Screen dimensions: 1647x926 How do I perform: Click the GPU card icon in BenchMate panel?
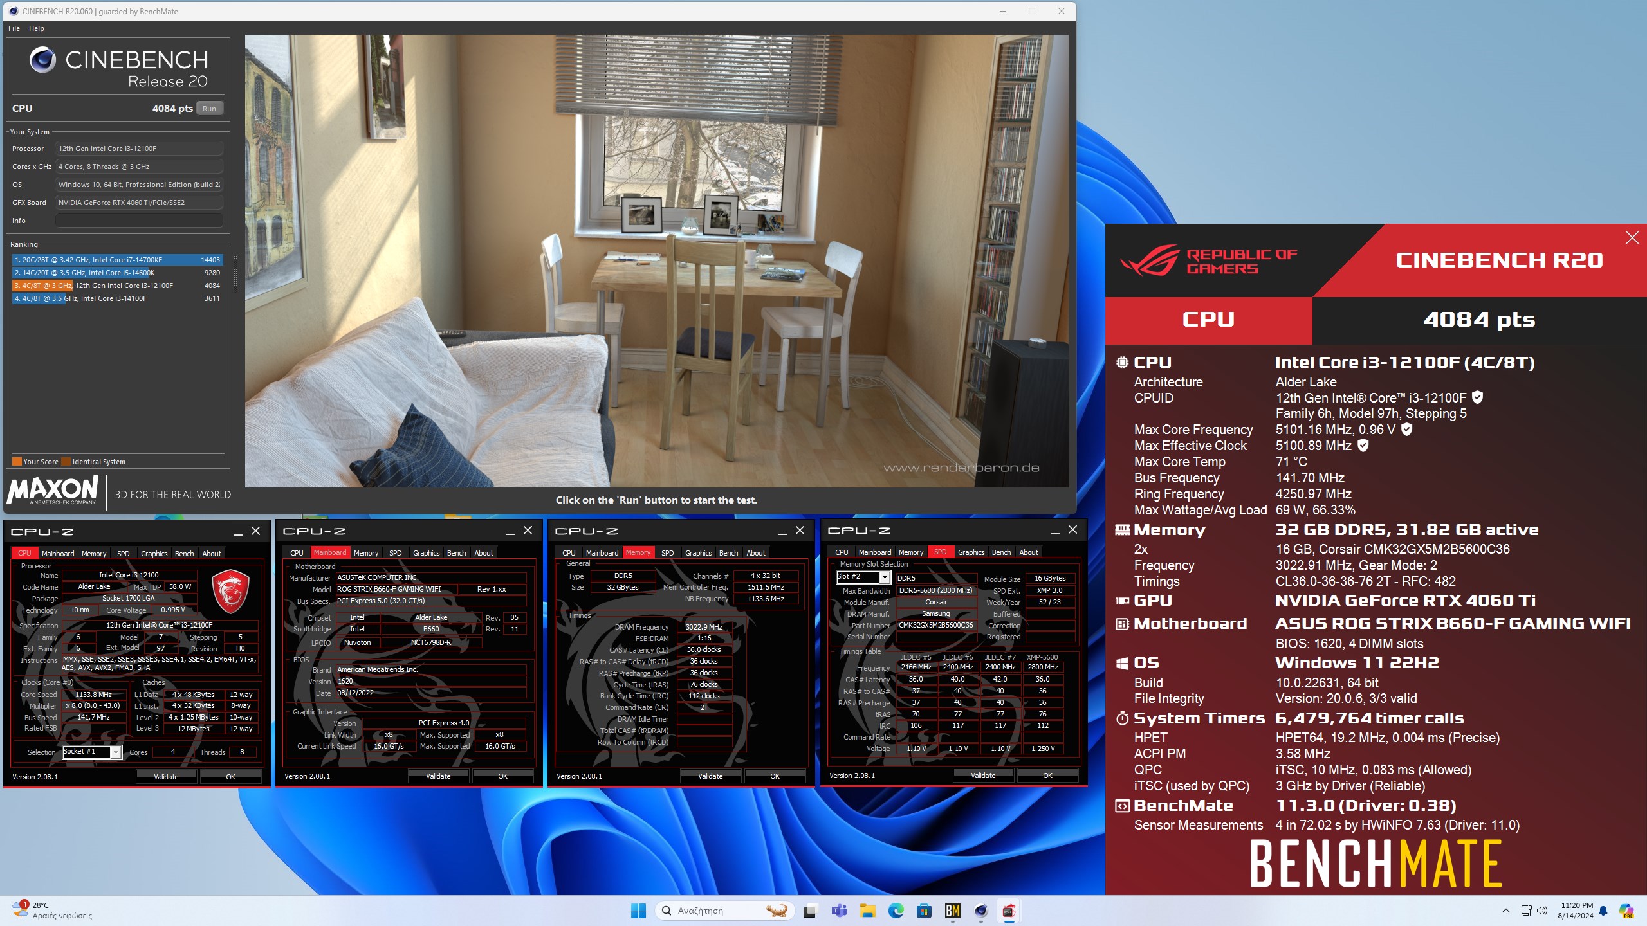tap(1122, 601)
